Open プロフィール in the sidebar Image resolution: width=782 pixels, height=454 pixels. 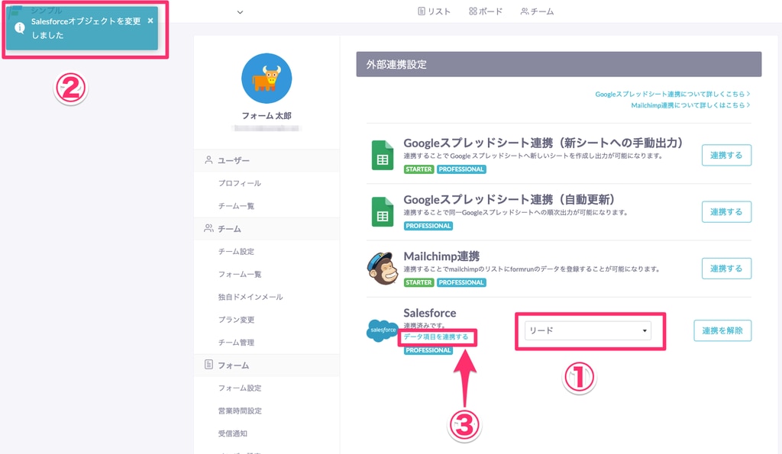(239, 183)
